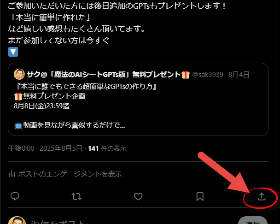This screenshot has width=280, height=224.
Task: Click the 141 件の表示 view count
Action: [x=107, y=148]
